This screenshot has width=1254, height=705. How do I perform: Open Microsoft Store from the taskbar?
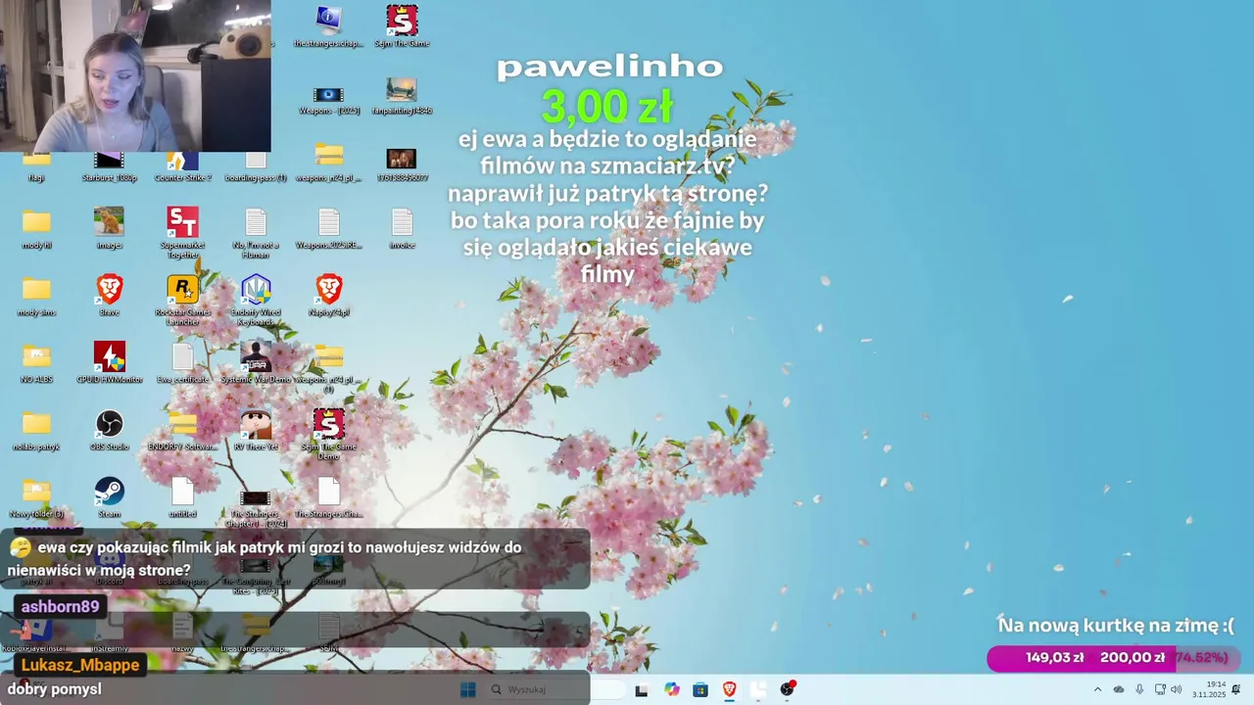tap(700, 689)
